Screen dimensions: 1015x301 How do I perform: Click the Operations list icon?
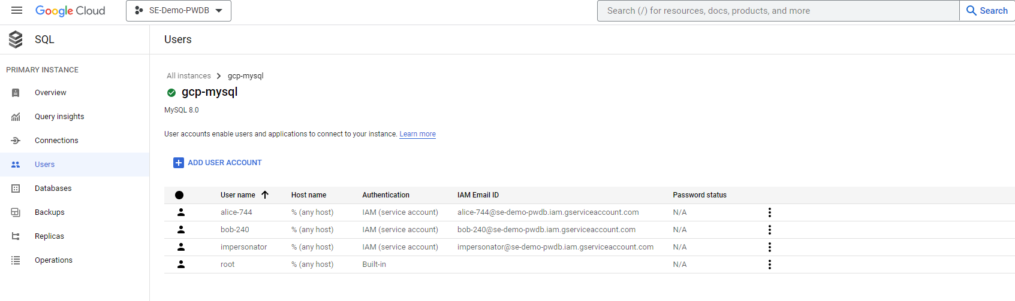click(16, 260)
